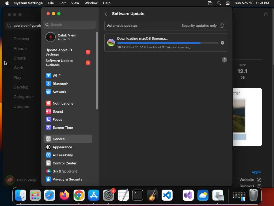Open the Help menu
The height and width of the screenshot is (206, 274).
106,3
